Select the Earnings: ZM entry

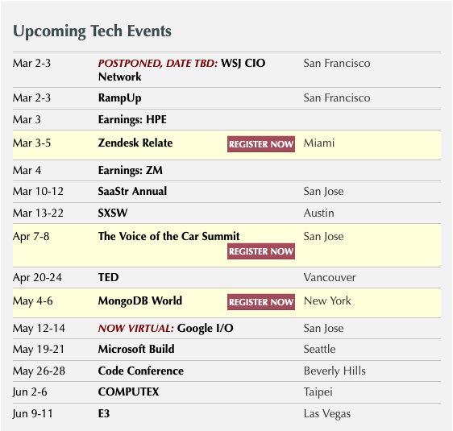pyautogui.click(x=131, y=170)
